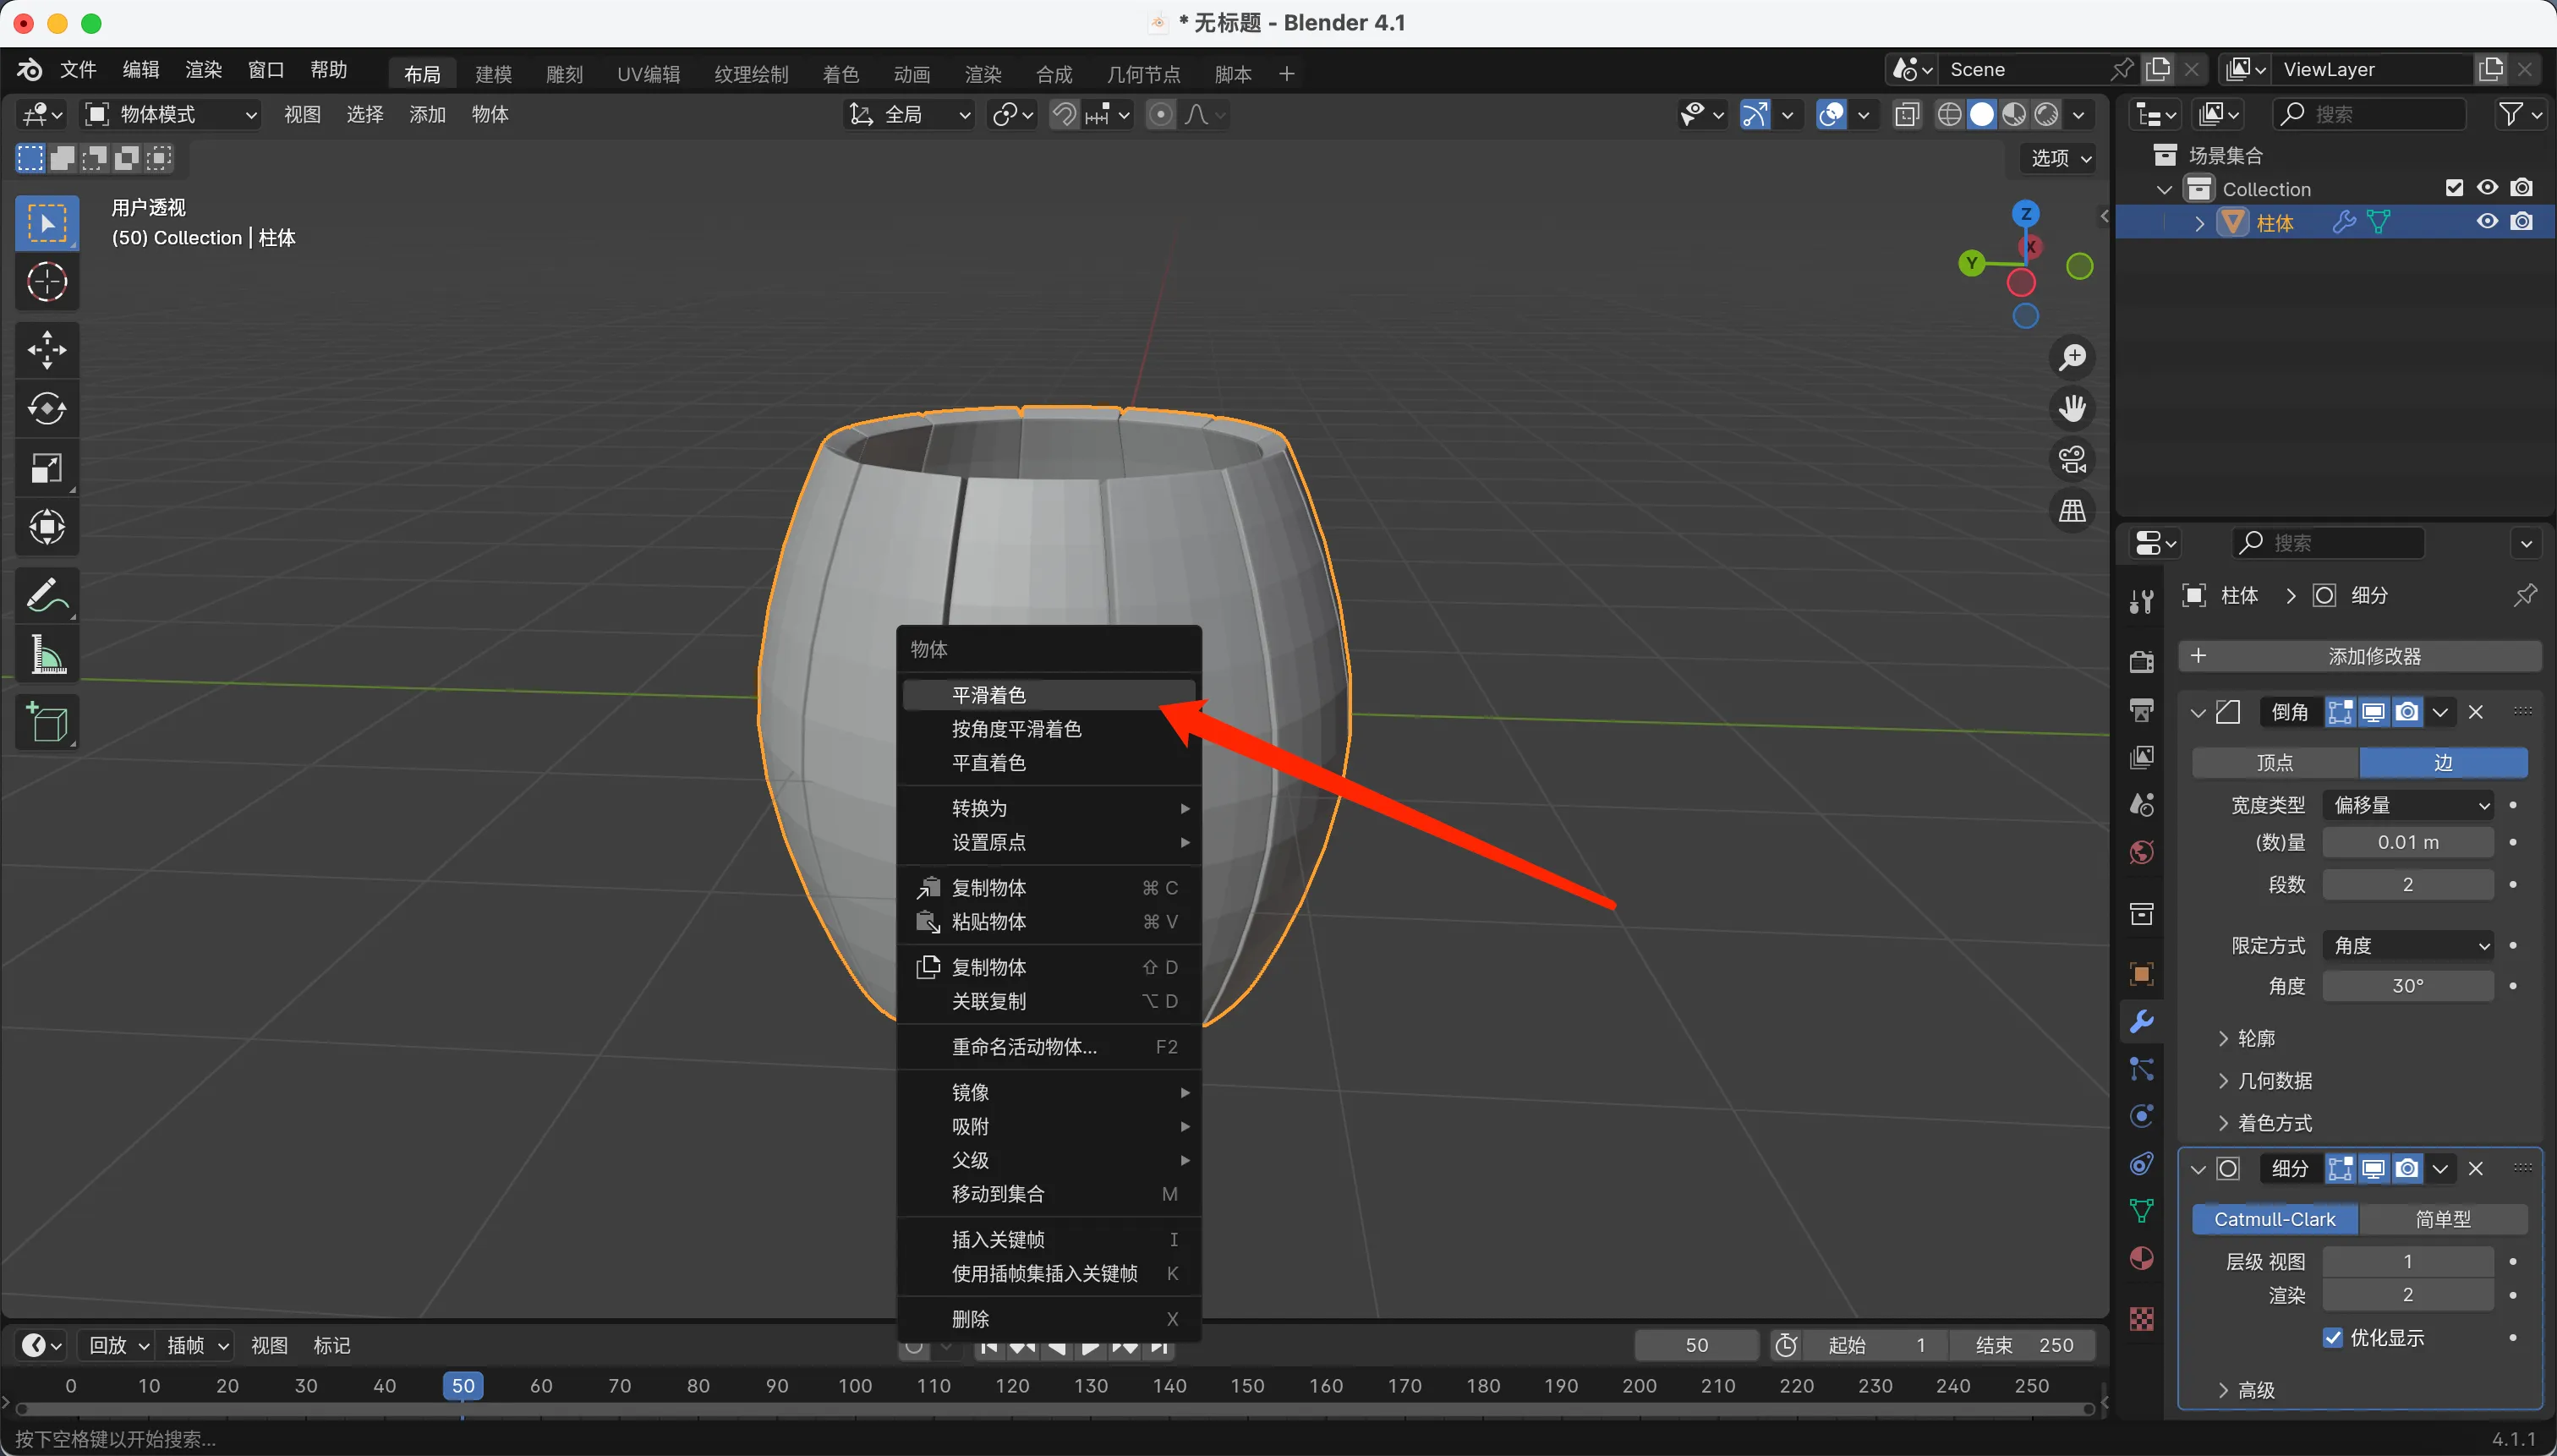Choose 平滑着色 from context menu

click(x=988, y=695)
